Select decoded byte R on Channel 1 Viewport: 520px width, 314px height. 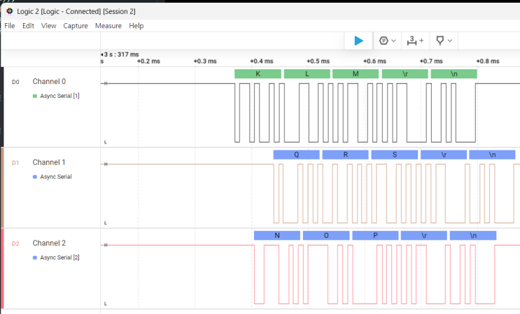[345, 155]
